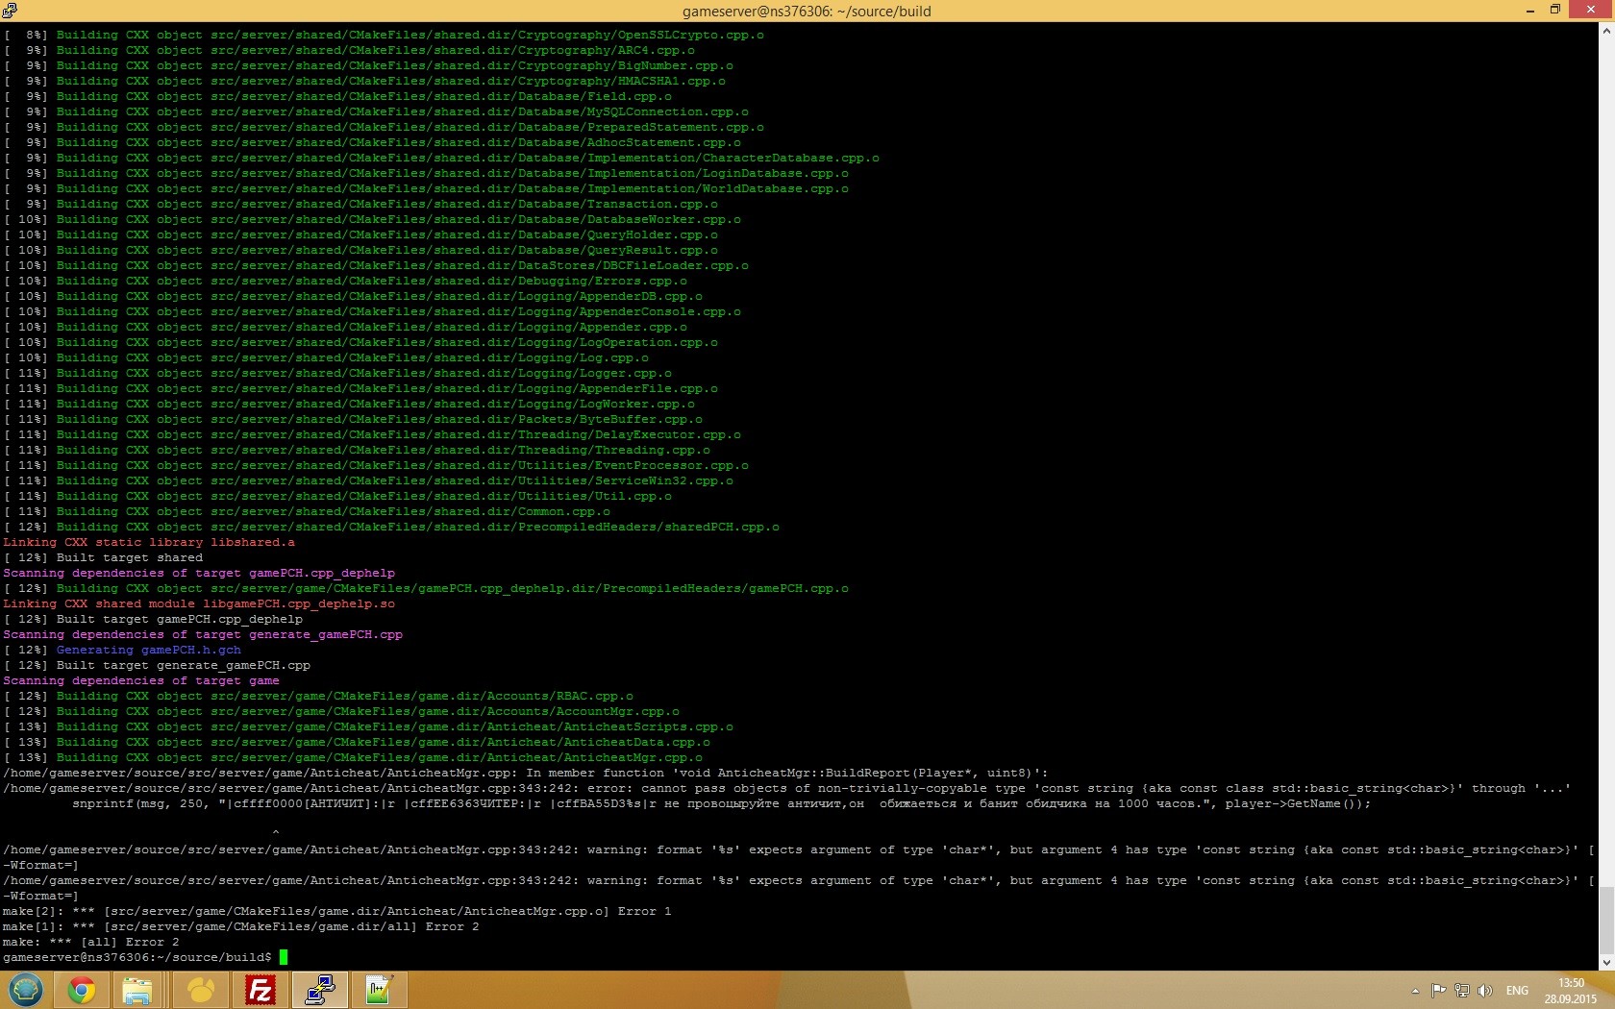Click the terminal scrollbar up arrow
1615x1009 pixels.
tap(1606, 31)
